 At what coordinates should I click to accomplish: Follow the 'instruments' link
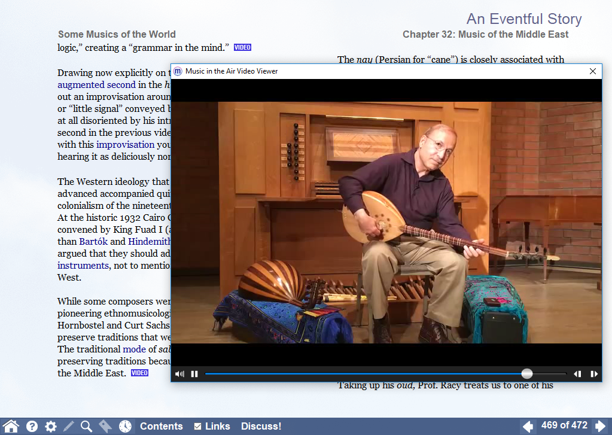pos(83,266)
